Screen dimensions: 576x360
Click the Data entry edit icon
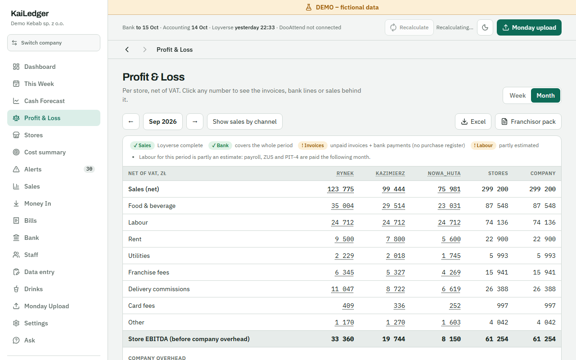(x=16, y=272)
